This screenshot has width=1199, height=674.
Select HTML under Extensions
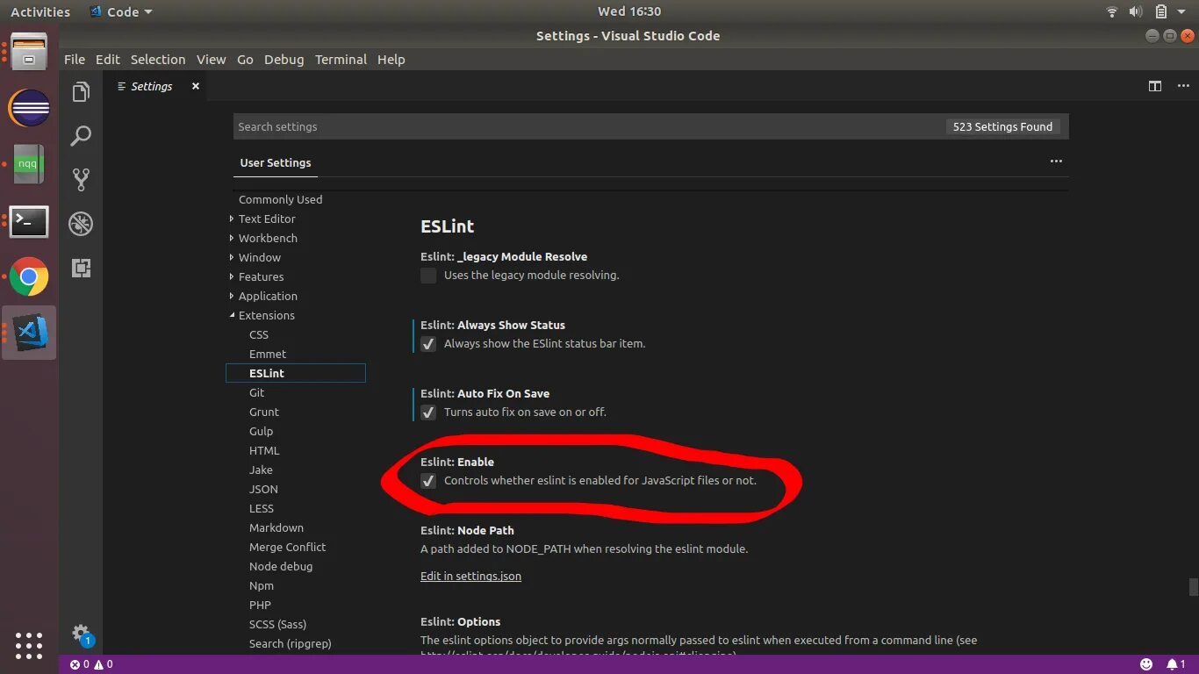[x=264, y=450]
